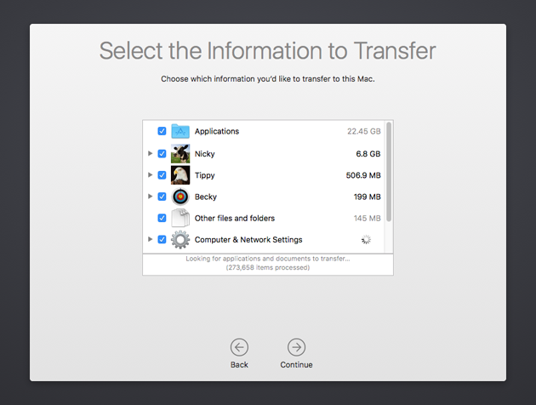This screenshot has width=536, height=405.
Task: Click the back arrow circle icon
Action: [x=239, y=347]
